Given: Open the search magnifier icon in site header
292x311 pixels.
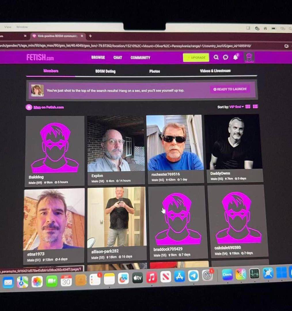Looking at the screenshot, I should pos(216,57).
